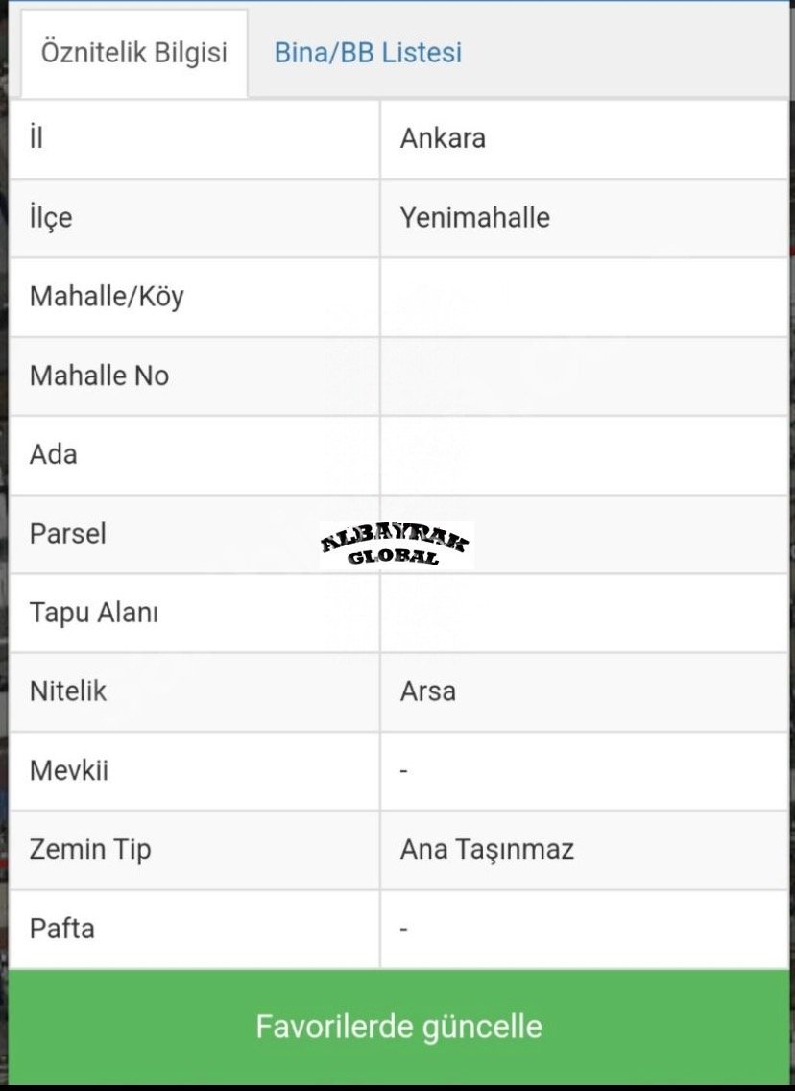The width and height of the screenshot is (795, 1091).
Task: Tap the Favorilerde güncelle button
Action: coord(397,1027)
